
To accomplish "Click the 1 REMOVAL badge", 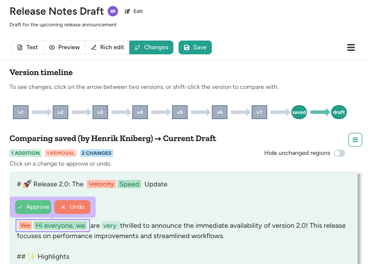I will click(x=61, y=153).
